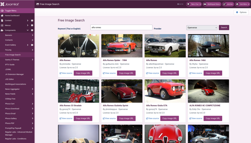Open JA Extension Manager
Screen dimensions: 251x143
[x=14, y=74]
